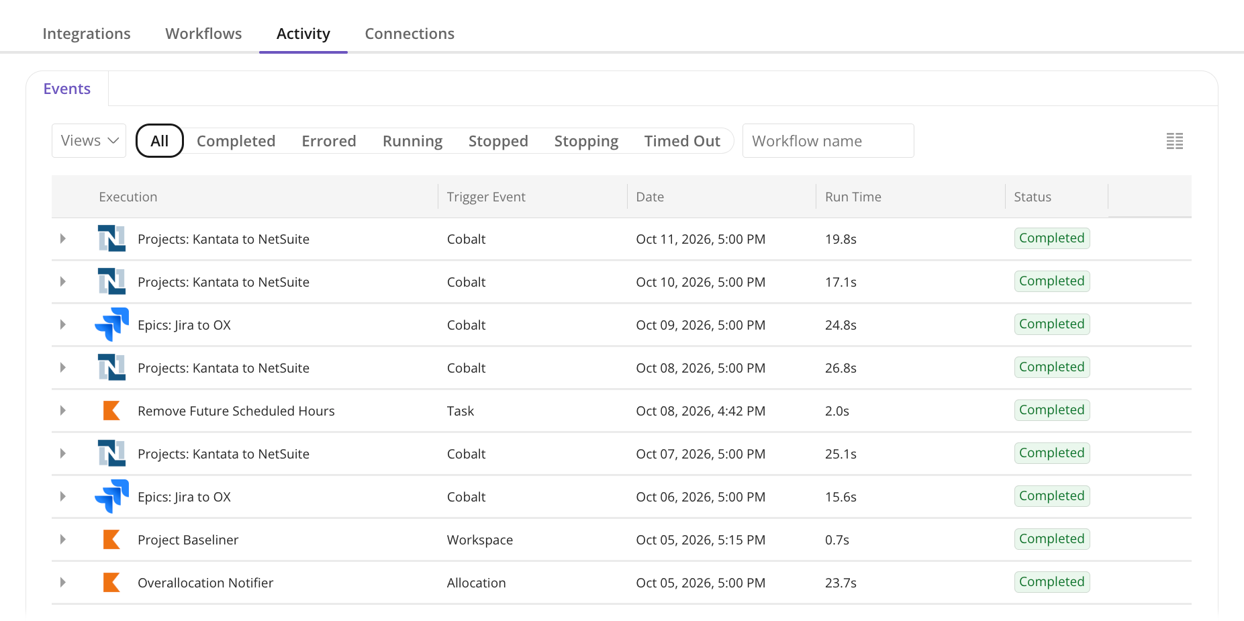Switch to the Connections tab
Screen dimensions: 1244x621
[x=410, y=34]
